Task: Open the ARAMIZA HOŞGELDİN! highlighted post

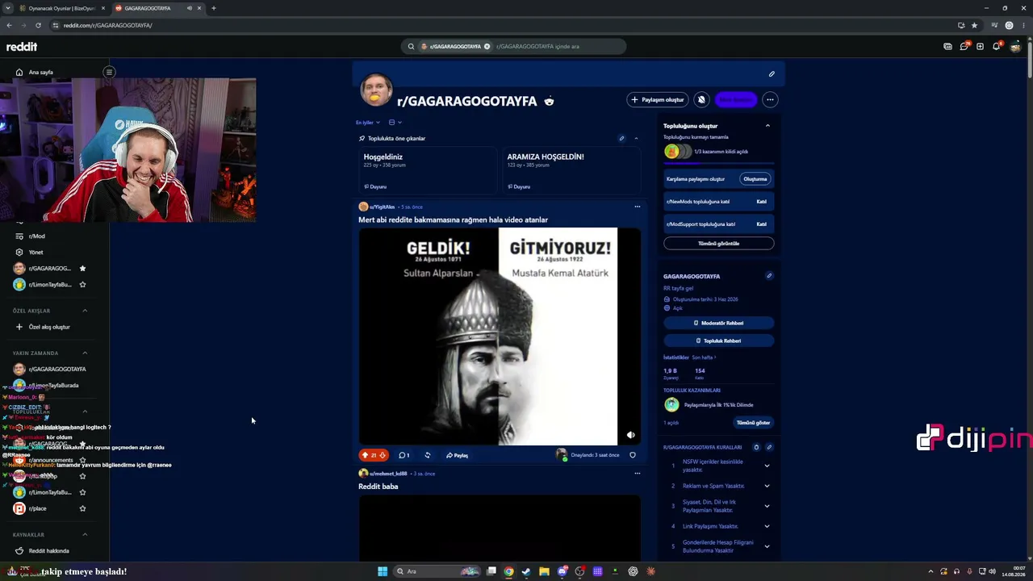Action: coord(571,170)
